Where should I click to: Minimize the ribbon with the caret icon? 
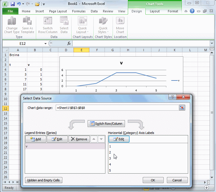coord(186,11)
